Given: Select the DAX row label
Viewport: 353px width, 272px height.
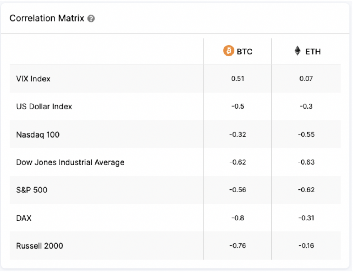Looking at the screenshot, I should pyautogui.click(x=24, y=218).
